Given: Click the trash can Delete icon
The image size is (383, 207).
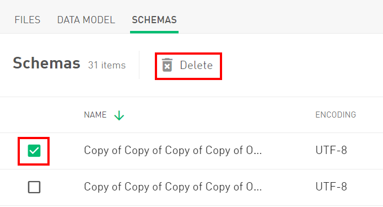Looking at the screenshot, I should click(x=168, y=65).
